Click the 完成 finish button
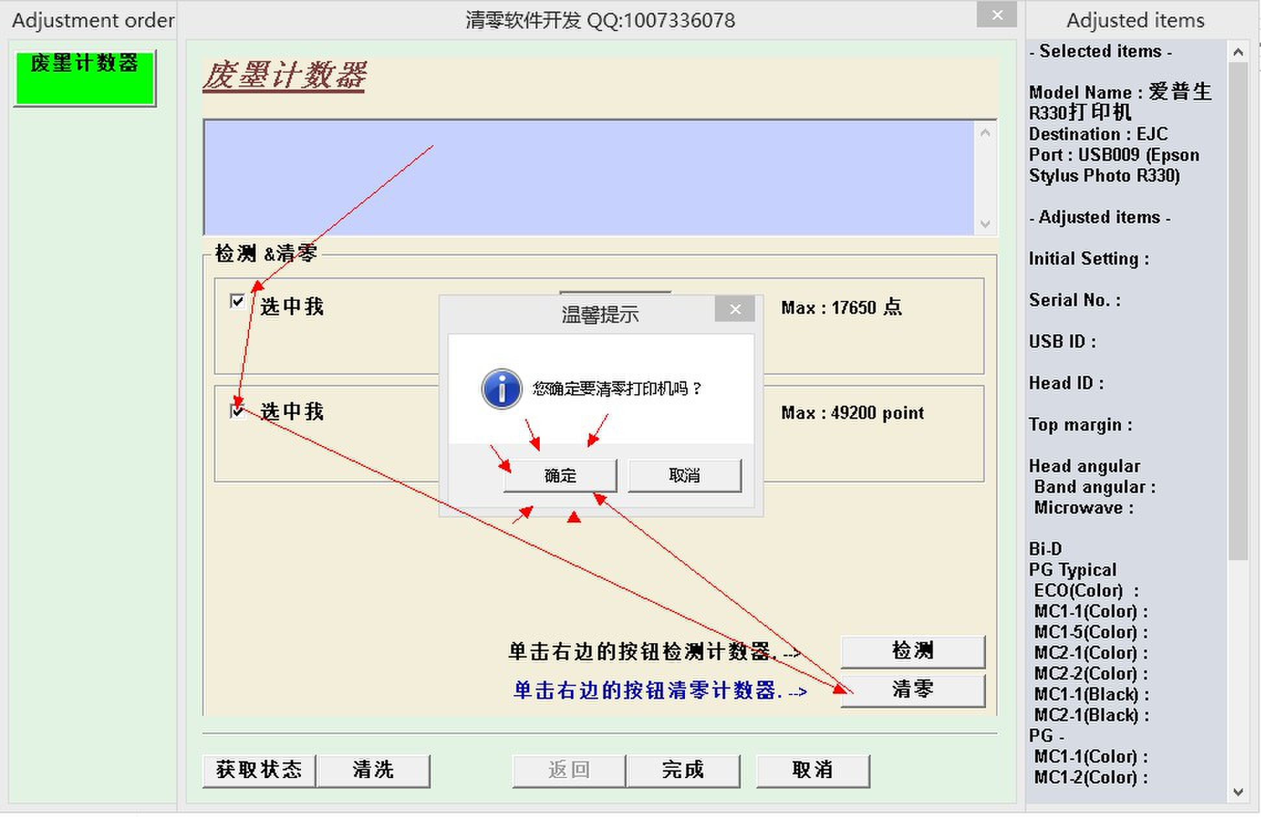This screenshot has width=1261, height=817. pos(682,770)
